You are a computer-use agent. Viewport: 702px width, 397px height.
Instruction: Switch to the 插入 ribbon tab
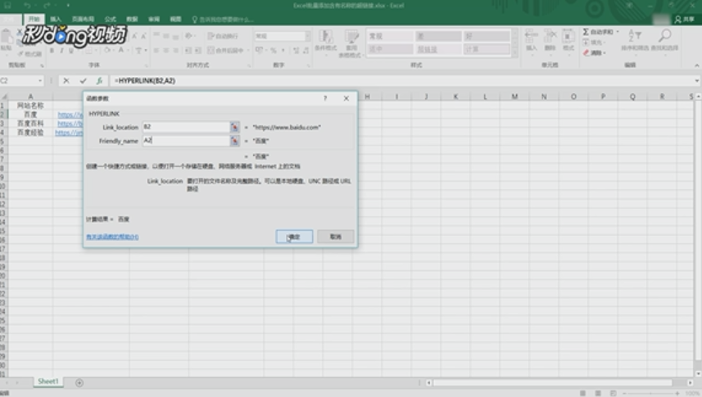(56, 20)
